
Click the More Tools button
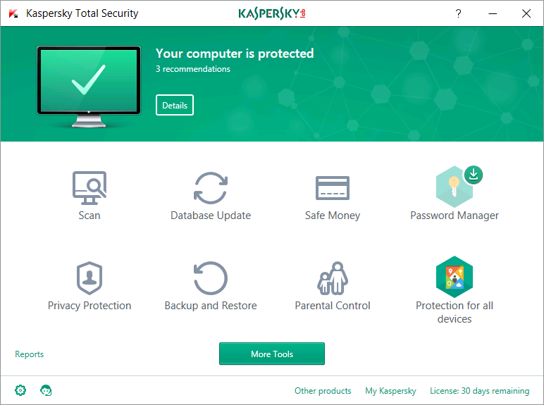point(271,354)
